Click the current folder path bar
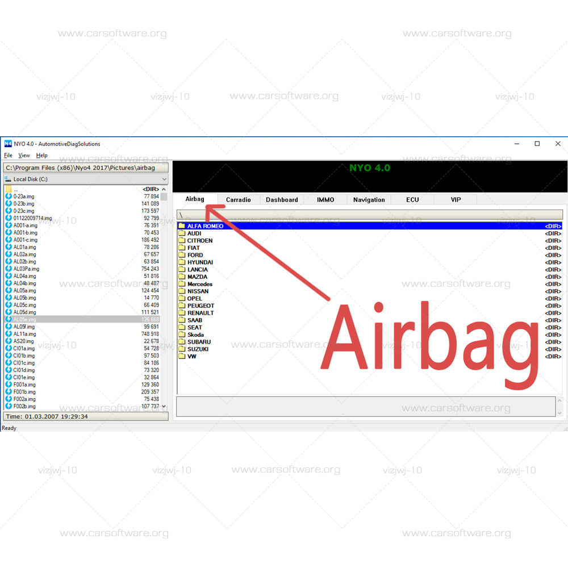The image size is (568, 568). [86, 168]
